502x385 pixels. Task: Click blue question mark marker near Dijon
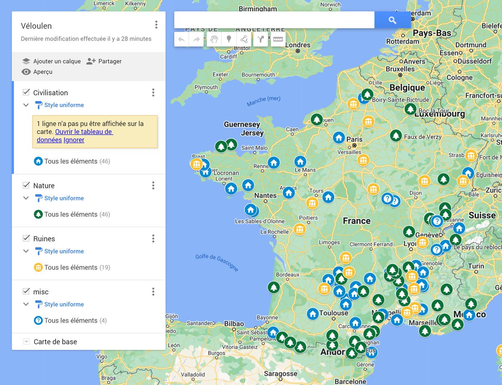pyautogui.click(x=388, y=198)
